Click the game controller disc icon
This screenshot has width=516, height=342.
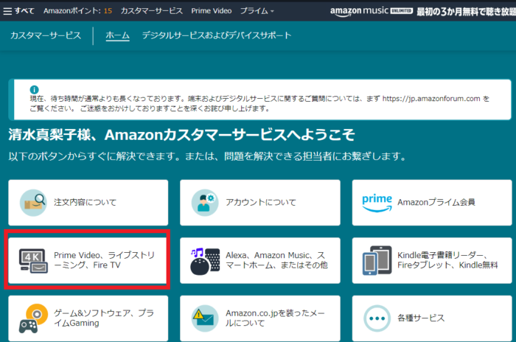tap(33, 318)
